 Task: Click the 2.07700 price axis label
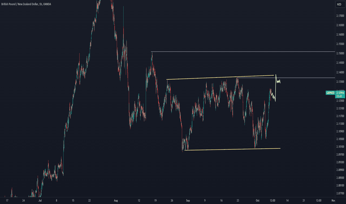coord(340,193)
